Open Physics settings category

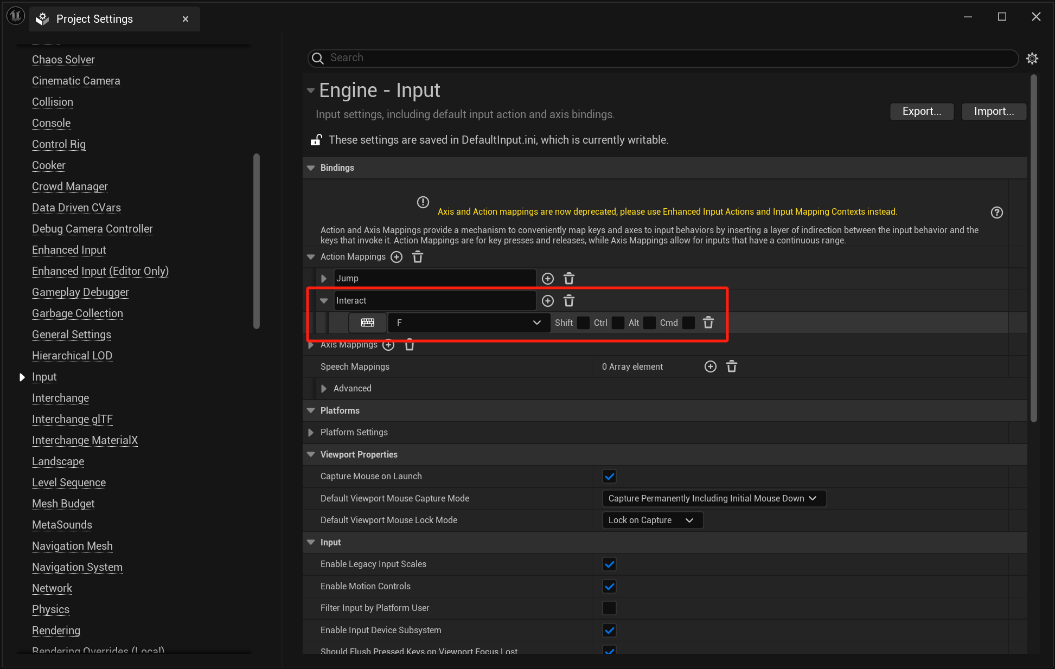[50, 609]
